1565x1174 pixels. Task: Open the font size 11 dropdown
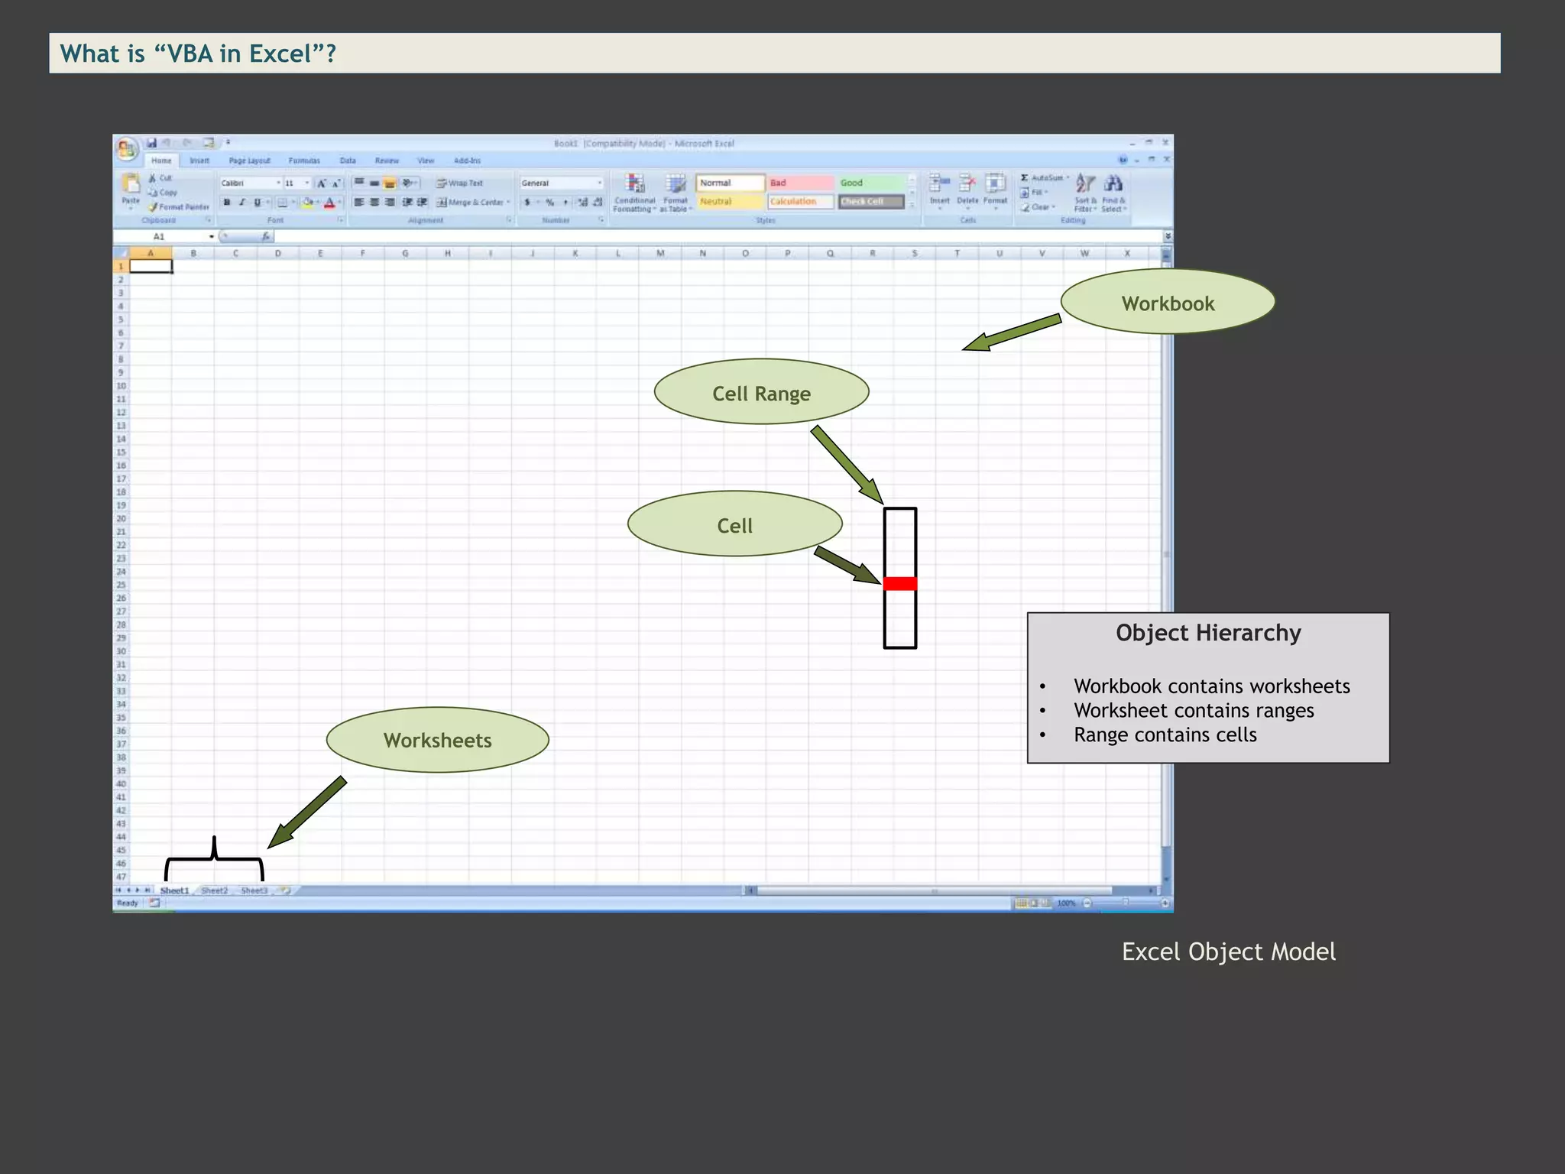tap(307, 183)
